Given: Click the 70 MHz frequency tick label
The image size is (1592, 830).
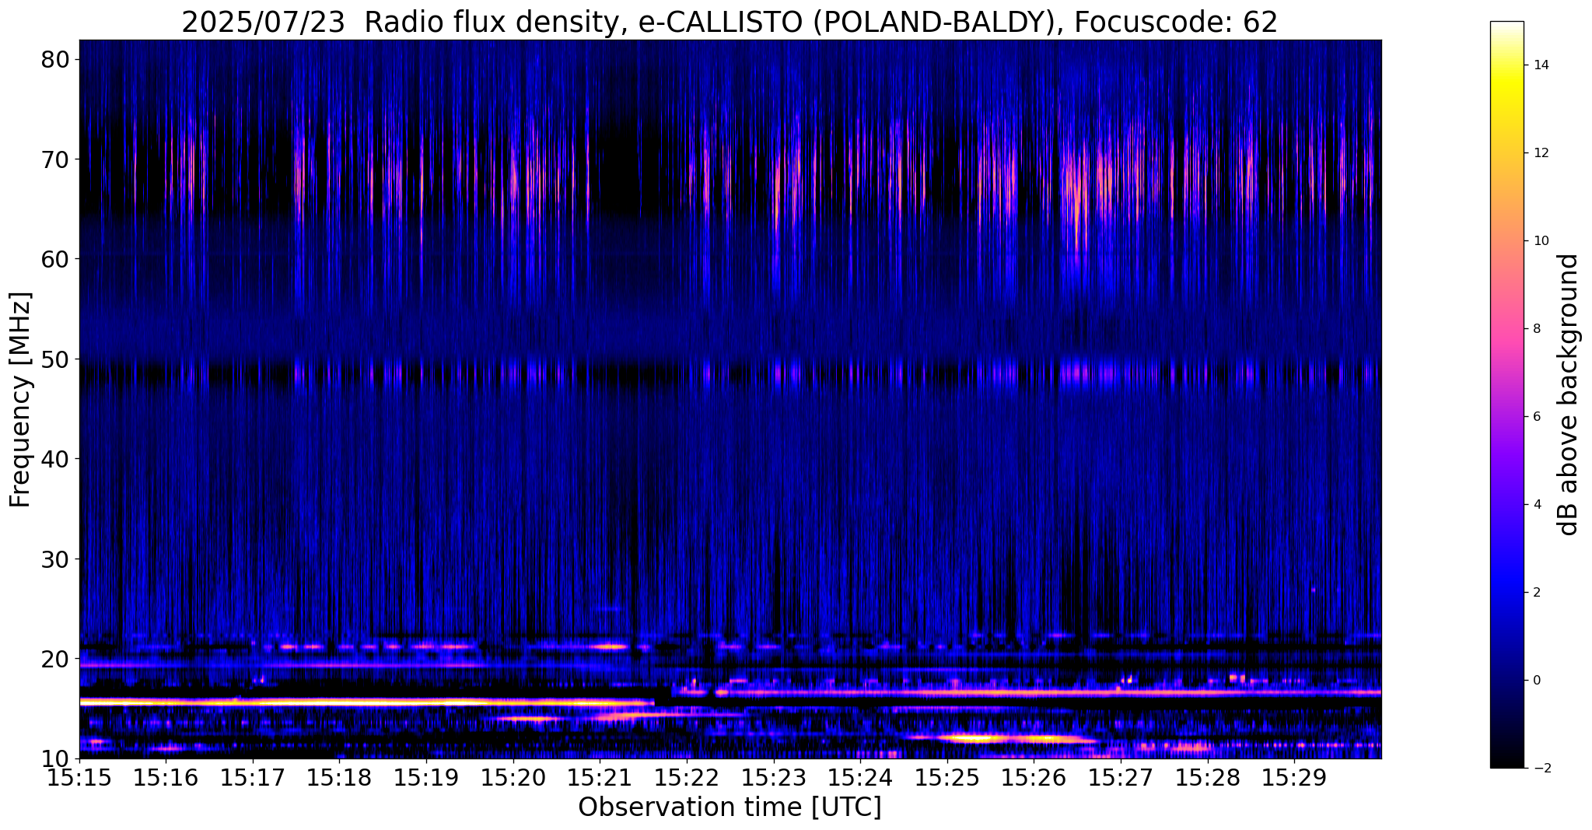Looking at the screenshot, I should [x=55, y=159].
